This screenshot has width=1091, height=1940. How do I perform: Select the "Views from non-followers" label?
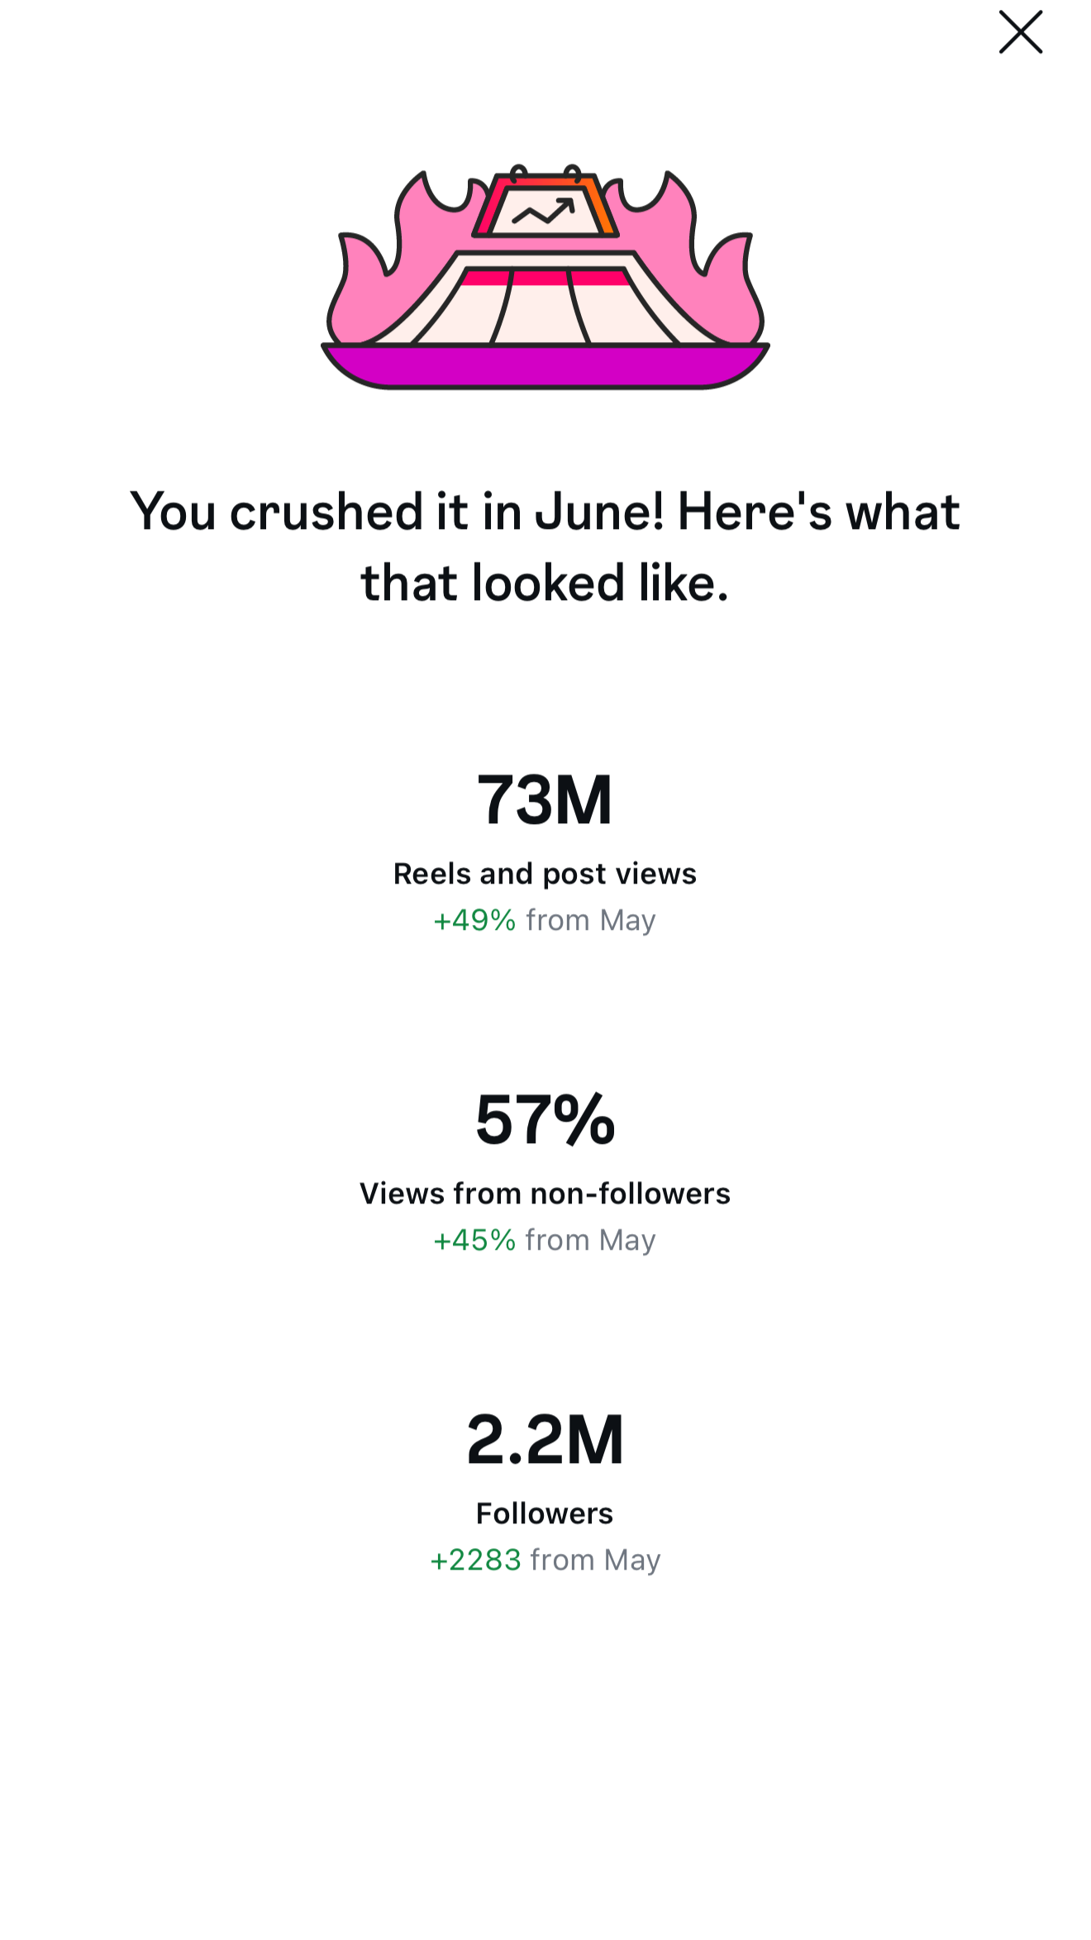545,1194
